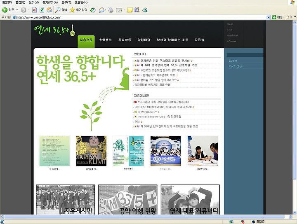
Task: Click the small top-right Bookmark link
Action: 233,35
